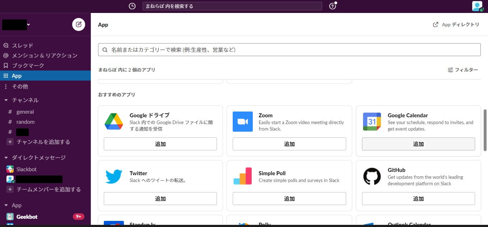Click the compose new message icon
The width and height of the screenshot is (488, 227).
(79, 24)
